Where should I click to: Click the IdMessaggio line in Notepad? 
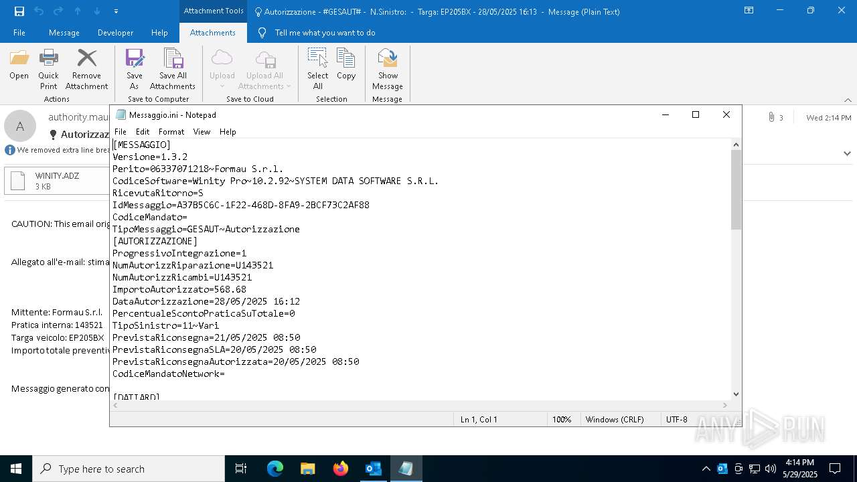(x=241, y=205)
